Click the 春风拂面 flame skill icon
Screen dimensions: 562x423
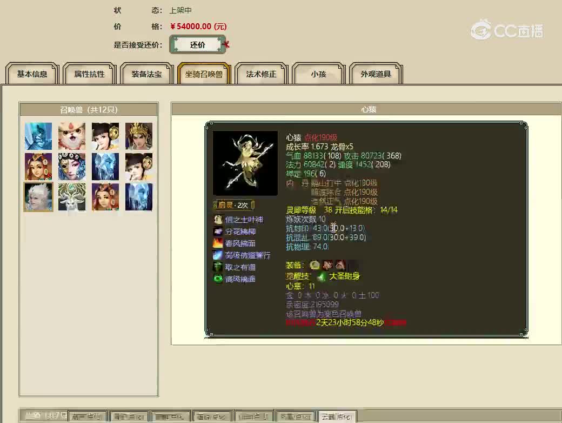coord(218,243)
